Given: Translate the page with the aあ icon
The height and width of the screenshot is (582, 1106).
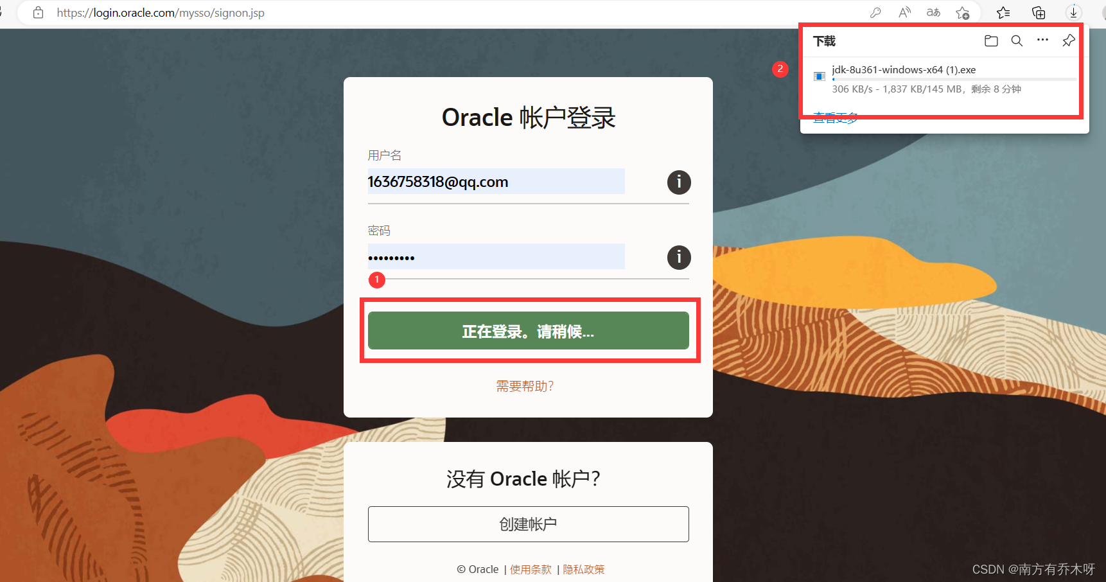Looking at the screenshot, I should tap(933, 12).
